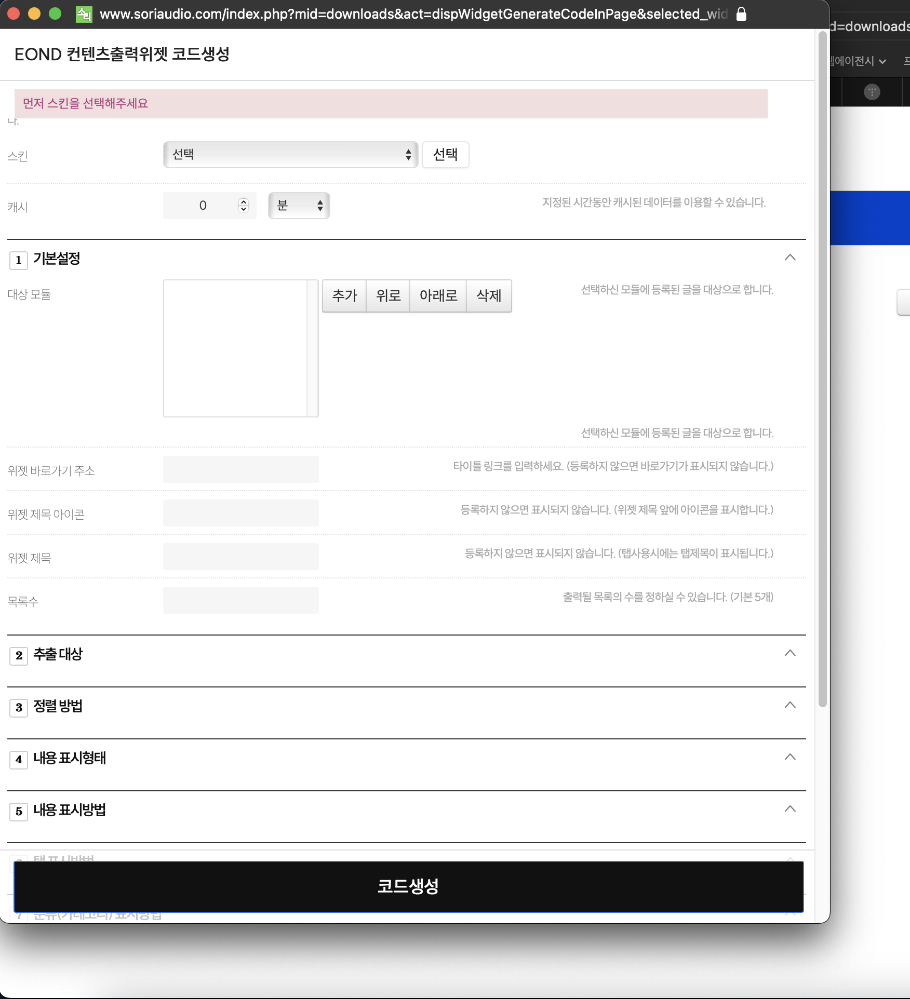Click the 위젯 제목 input field
The image size is (910, 999).
[241, 557]
